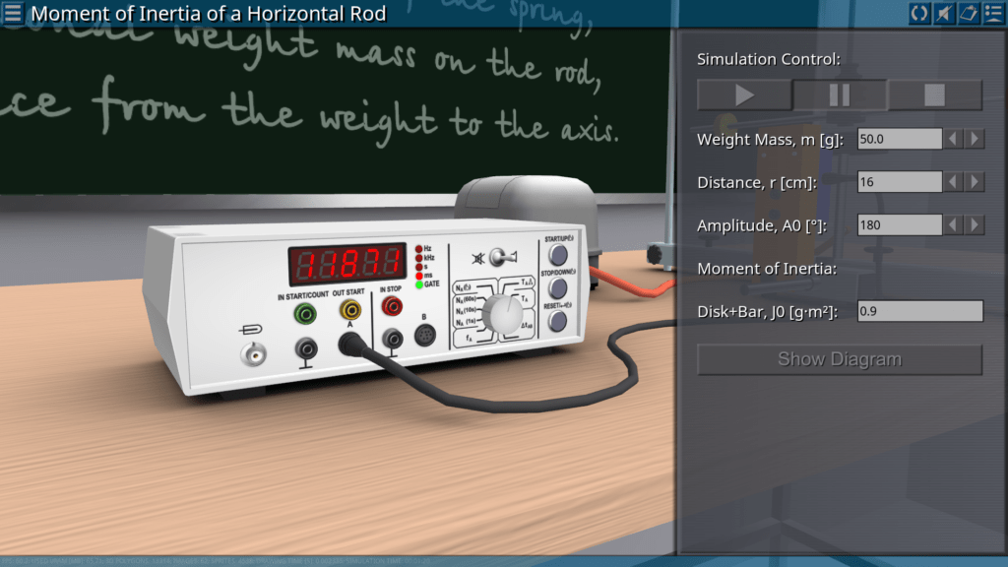Click the Disk+Bar J0 input field

click(x=919, y=312)
